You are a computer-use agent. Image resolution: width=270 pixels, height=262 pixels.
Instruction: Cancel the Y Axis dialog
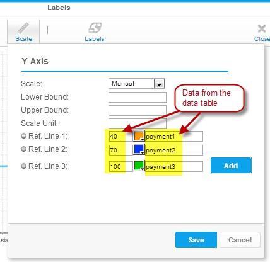[240, 240]
